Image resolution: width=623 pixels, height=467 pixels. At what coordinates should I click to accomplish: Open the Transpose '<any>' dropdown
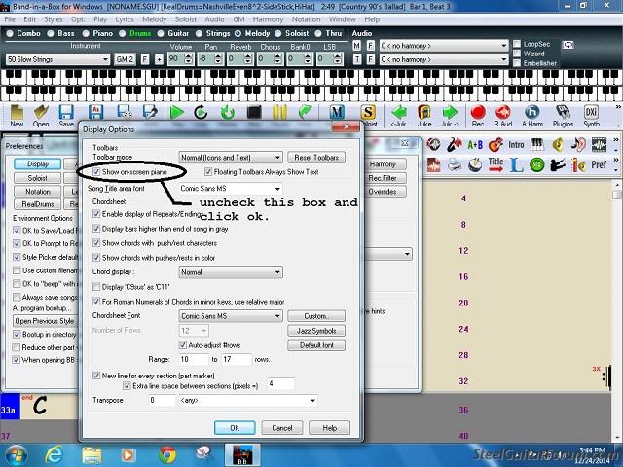point(248,400)
